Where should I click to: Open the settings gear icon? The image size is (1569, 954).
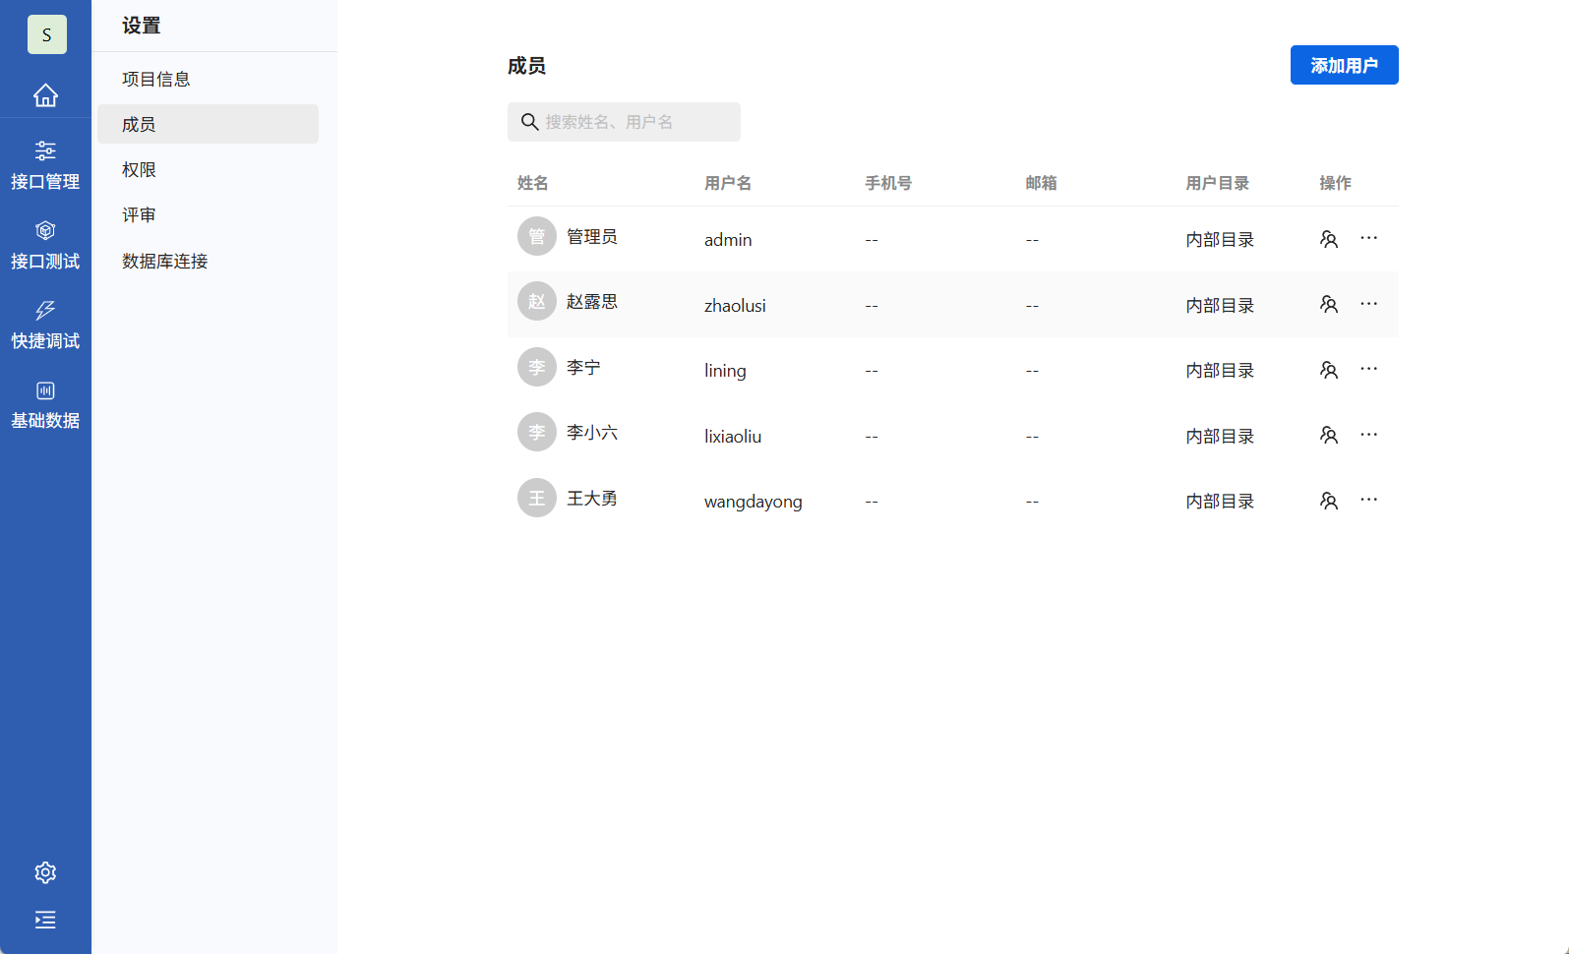(x=45, y=872)
